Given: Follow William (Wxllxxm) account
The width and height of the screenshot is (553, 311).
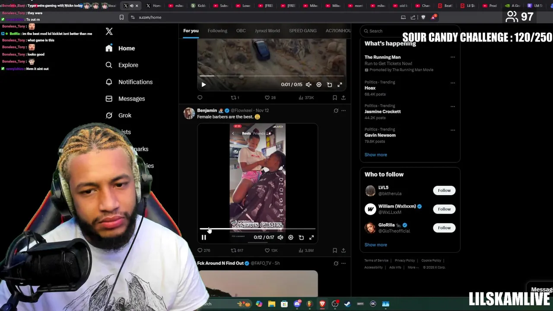Looking at the screenshot, I should click(x=444, y=209).
